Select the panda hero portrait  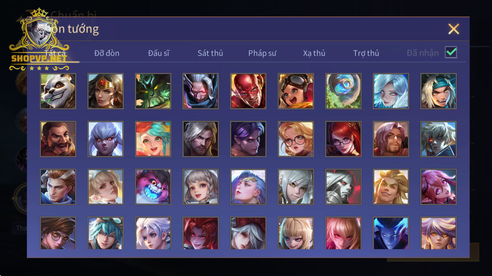tap(58, 91)
